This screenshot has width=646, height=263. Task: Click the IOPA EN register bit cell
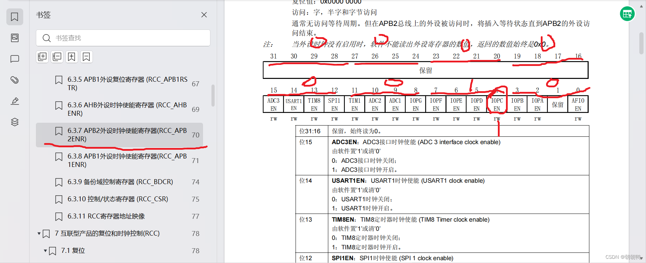[537, 104]
